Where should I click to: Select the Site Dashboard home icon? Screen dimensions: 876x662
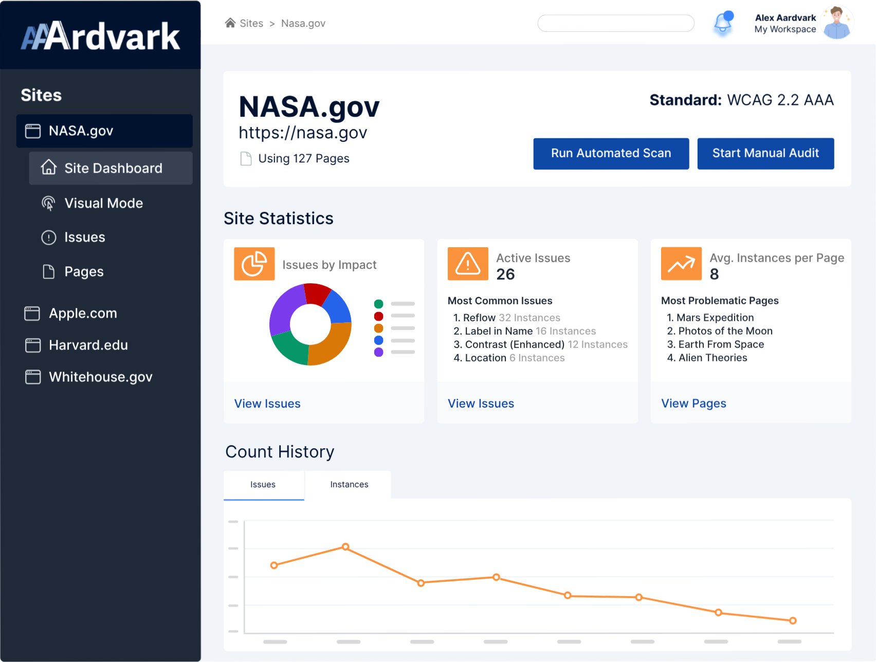tap(49, 168)
